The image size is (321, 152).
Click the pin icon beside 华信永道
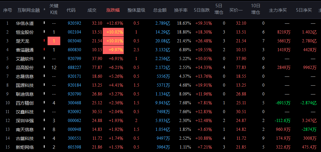tap(44, 23)
